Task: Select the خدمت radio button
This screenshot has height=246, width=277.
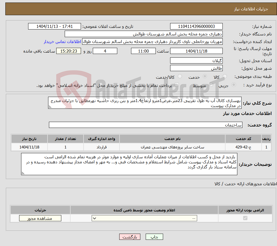Action: coord(205,76)
